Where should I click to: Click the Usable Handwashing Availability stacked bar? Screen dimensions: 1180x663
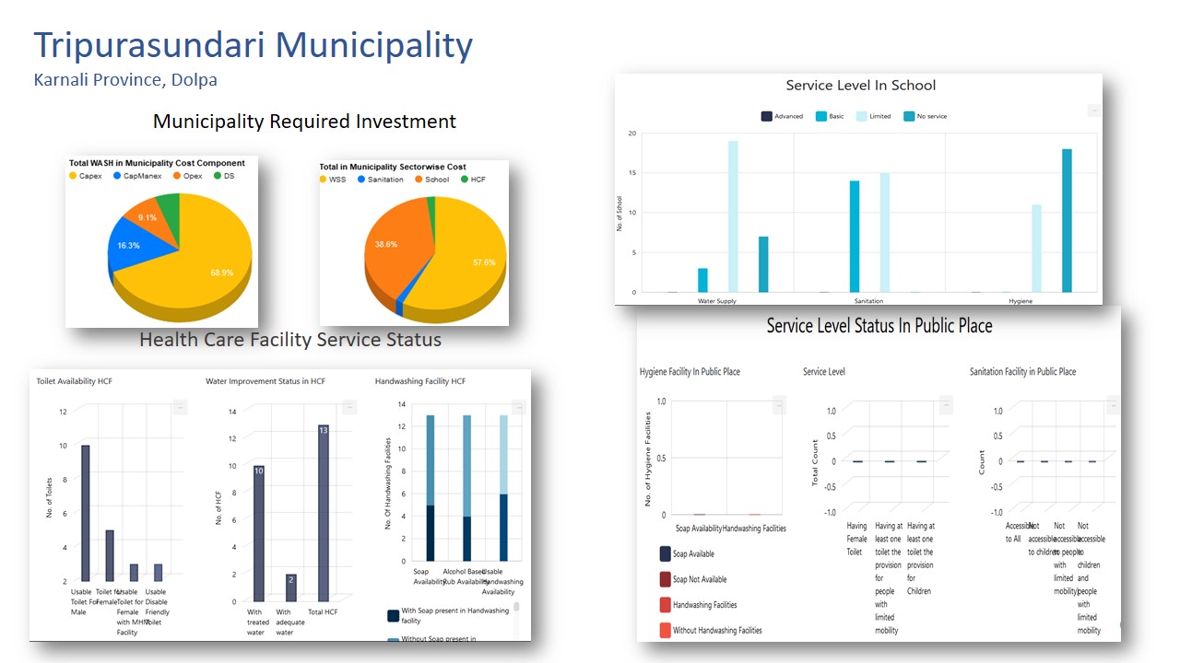pos(503,487)
